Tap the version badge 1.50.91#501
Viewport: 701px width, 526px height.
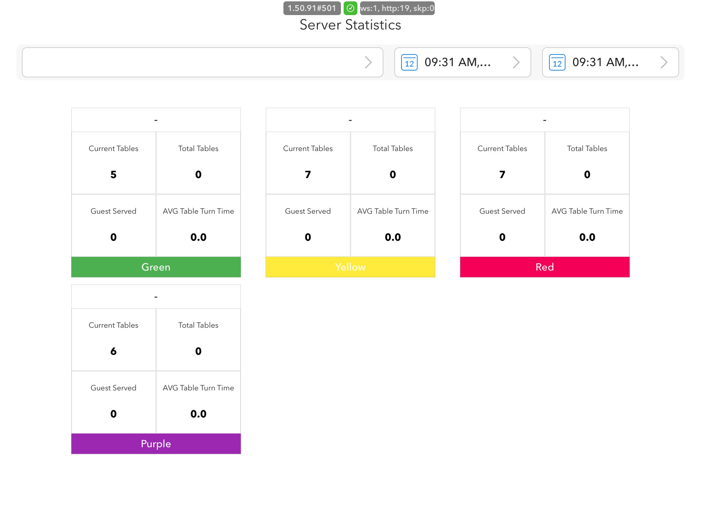pos(312,8)
